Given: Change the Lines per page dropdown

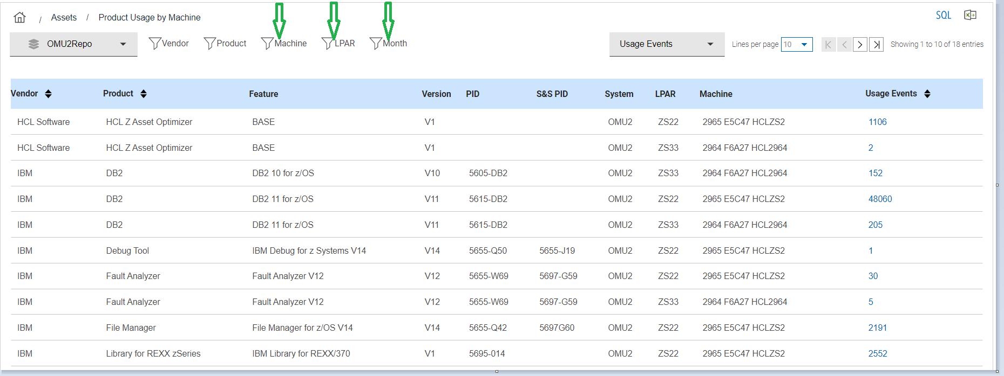Looking at the screenshot, I should click(x=797, y=44).
